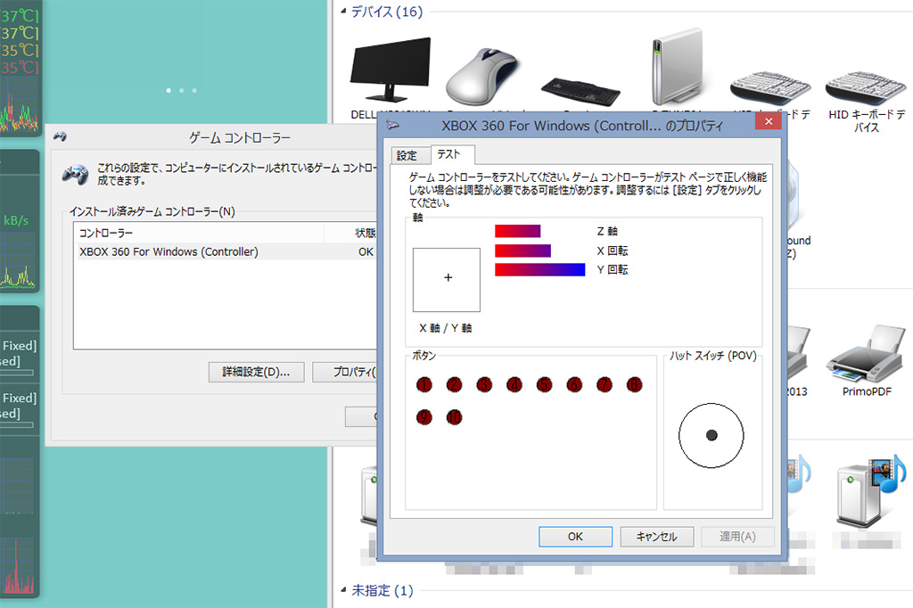Click the コントローラー column header
Viewport: 913px width, 608px height.
pos(199,233)
